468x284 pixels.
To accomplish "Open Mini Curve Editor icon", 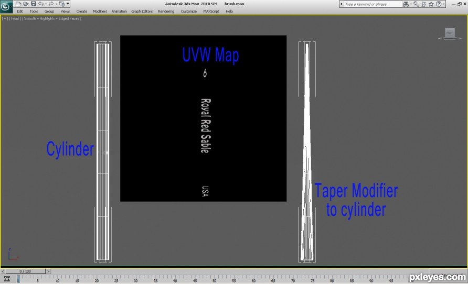I will click(x=7, y=279).
